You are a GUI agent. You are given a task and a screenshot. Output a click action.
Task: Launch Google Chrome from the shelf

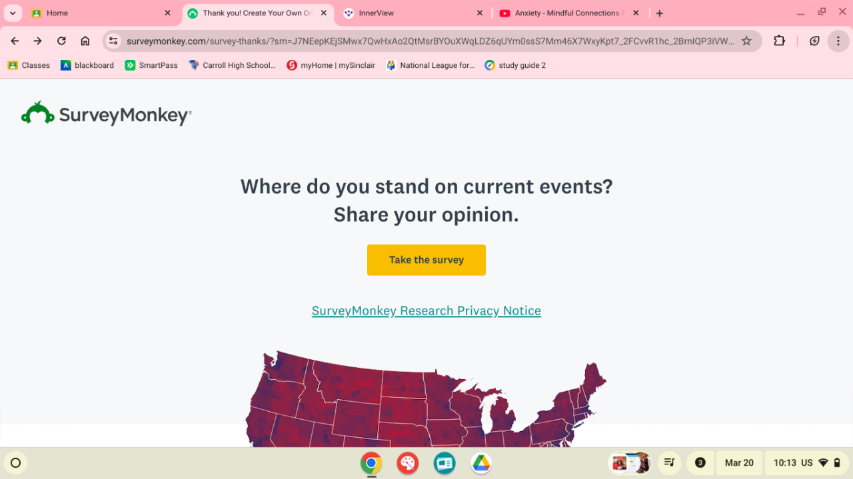click(x=371, y=463)
